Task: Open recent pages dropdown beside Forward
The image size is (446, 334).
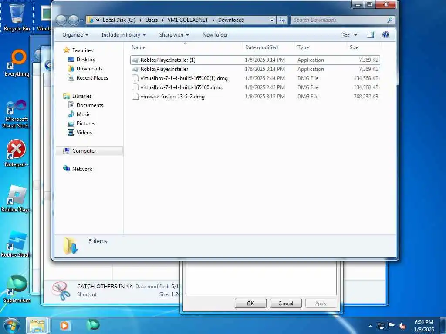Action: pyautogui.click(x=82, y=20)
